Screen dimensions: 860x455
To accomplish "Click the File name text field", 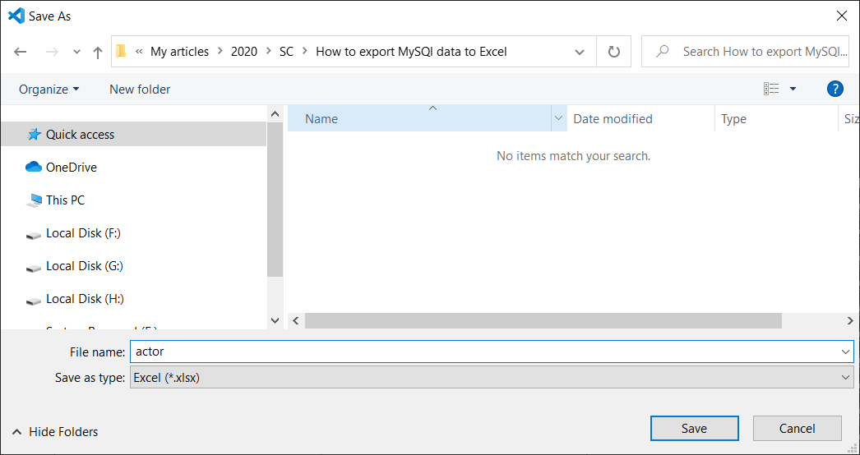I will point(485,352).
